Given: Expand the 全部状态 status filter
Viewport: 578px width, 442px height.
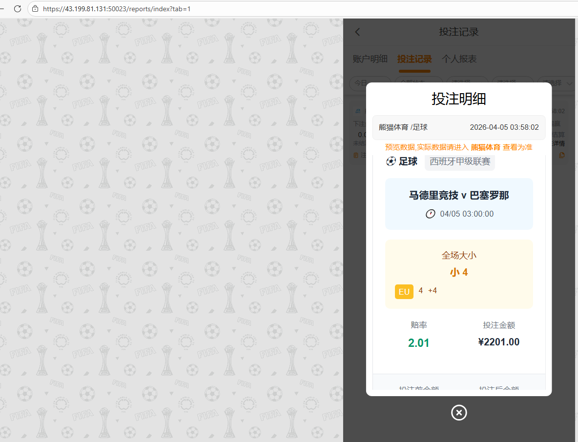Looking at the screenshot, I should [x=418, y=83].
